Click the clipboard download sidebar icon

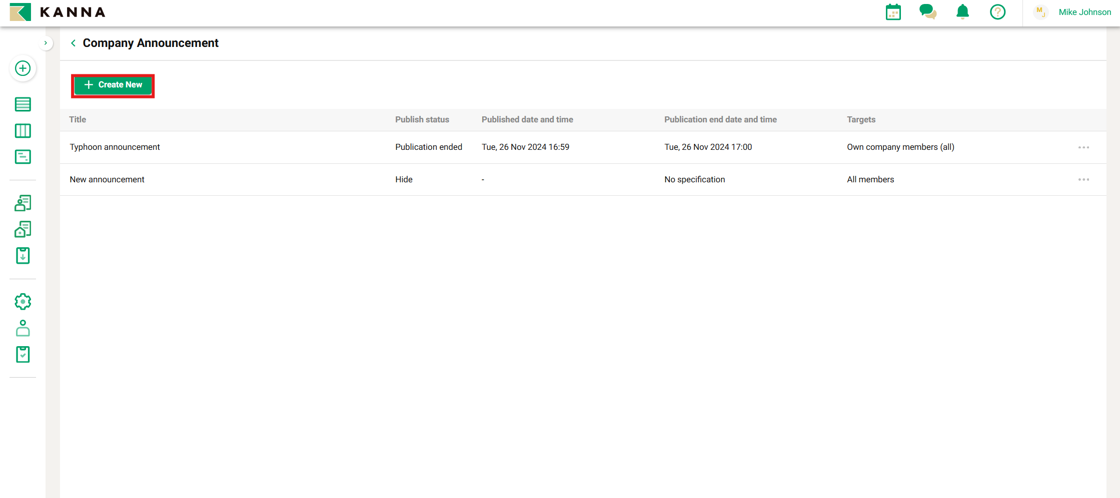pos(23,256)
